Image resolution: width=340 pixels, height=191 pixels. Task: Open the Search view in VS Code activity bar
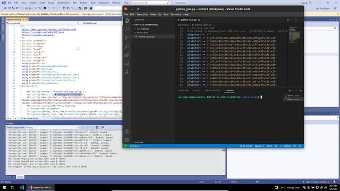pyautogui.click(x=127, y=29)
